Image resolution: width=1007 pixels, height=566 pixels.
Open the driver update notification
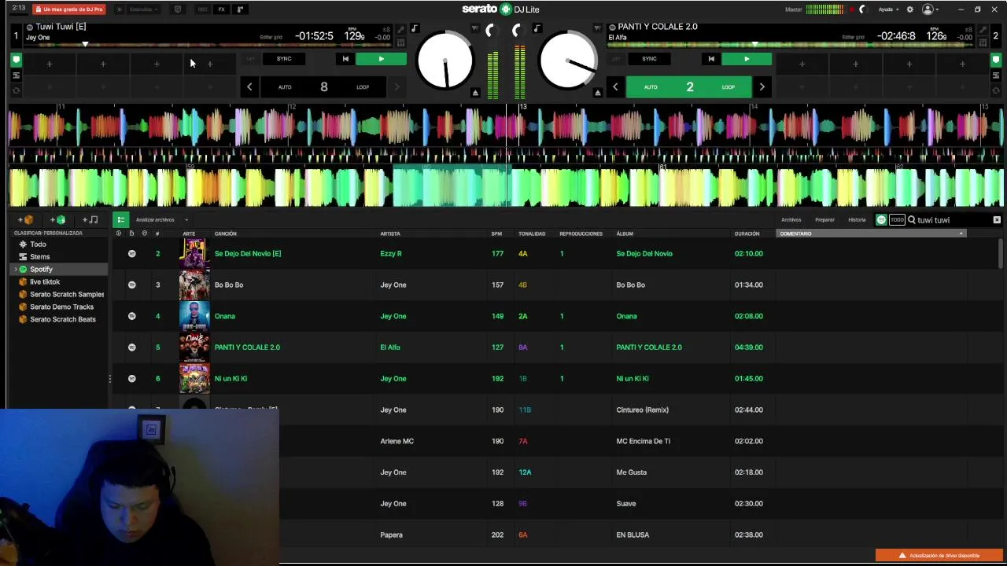939,556
